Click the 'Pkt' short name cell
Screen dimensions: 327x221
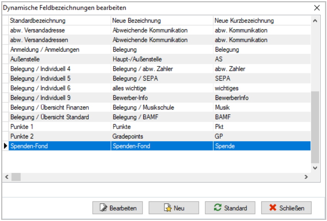click(262, 127)
